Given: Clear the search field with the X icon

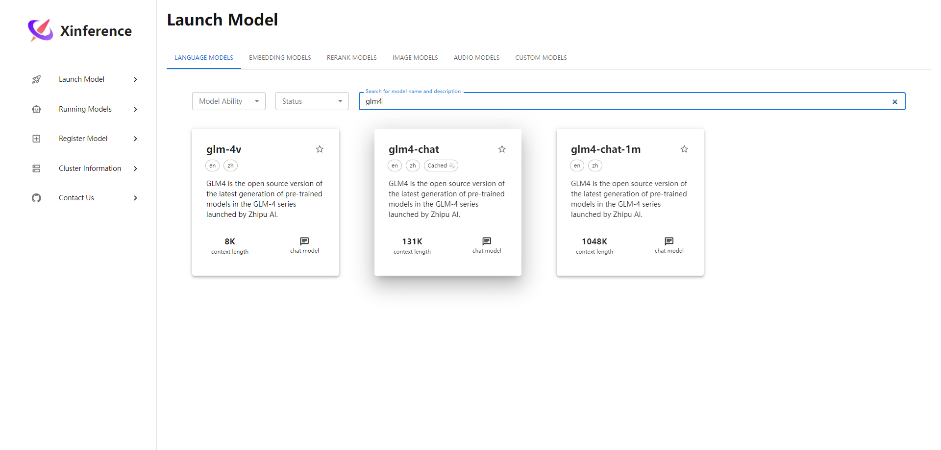Looking at the screenshot, I should pos(895,102).
